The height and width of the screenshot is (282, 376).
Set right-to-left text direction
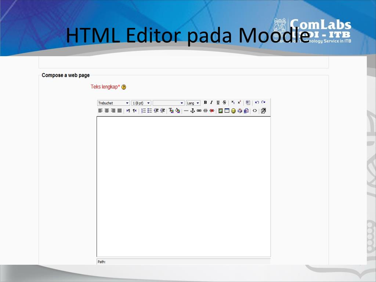pos(134,111)
